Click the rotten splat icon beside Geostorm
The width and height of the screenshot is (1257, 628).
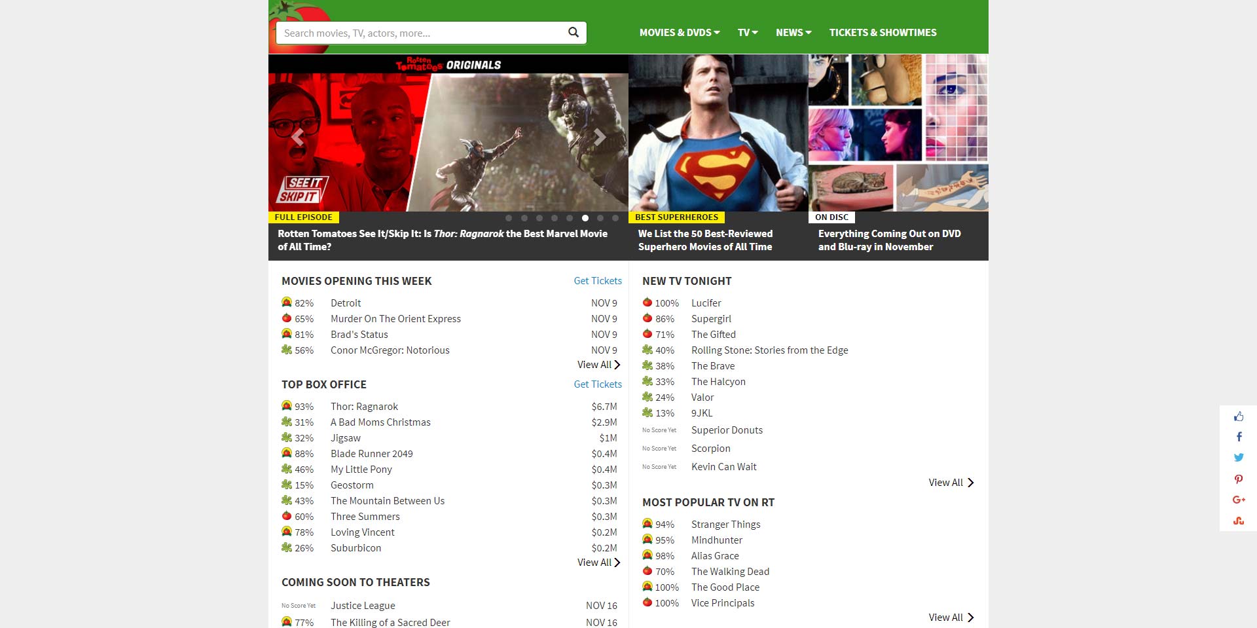(285, 485)
